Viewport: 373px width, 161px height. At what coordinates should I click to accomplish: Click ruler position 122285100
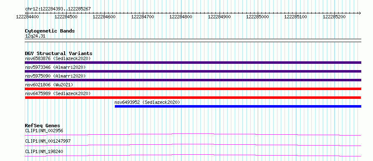pyautogui.click(x=296, y=17)
